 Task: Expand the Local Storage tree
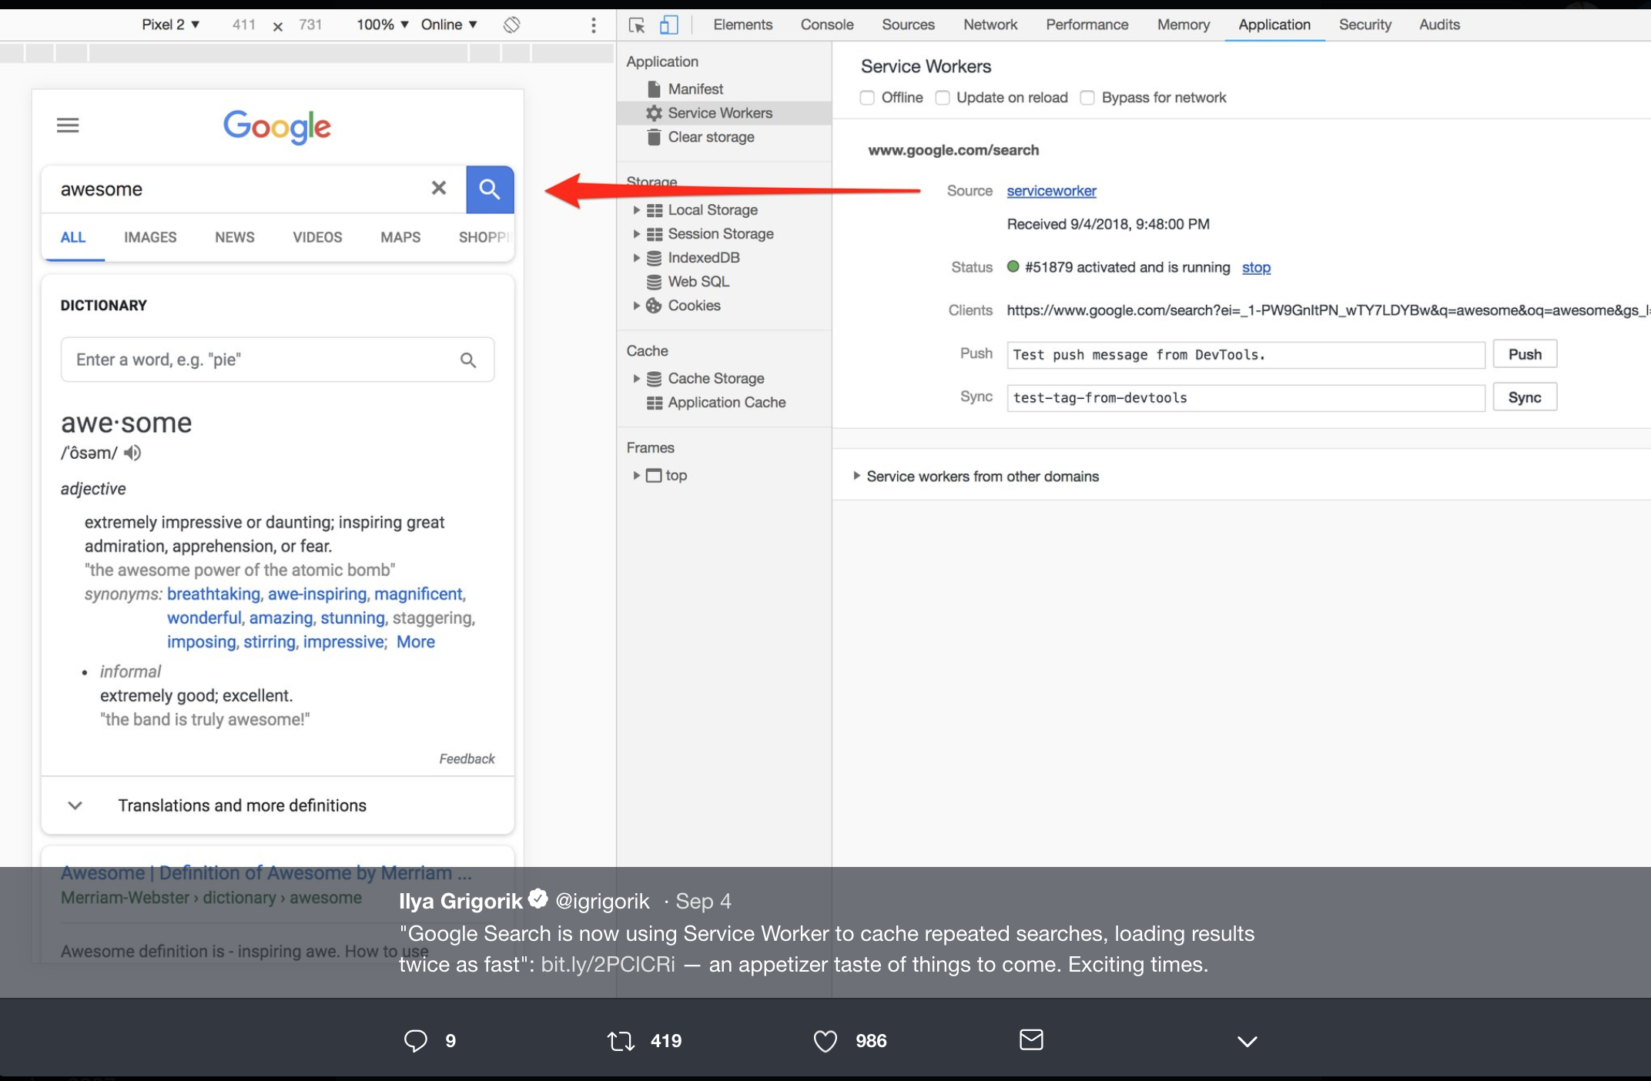click(x=637, y=210)
